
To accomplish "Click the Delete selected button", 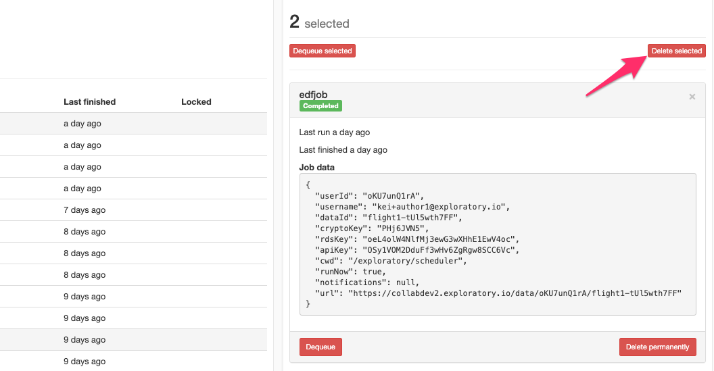I will pos(677,51).
